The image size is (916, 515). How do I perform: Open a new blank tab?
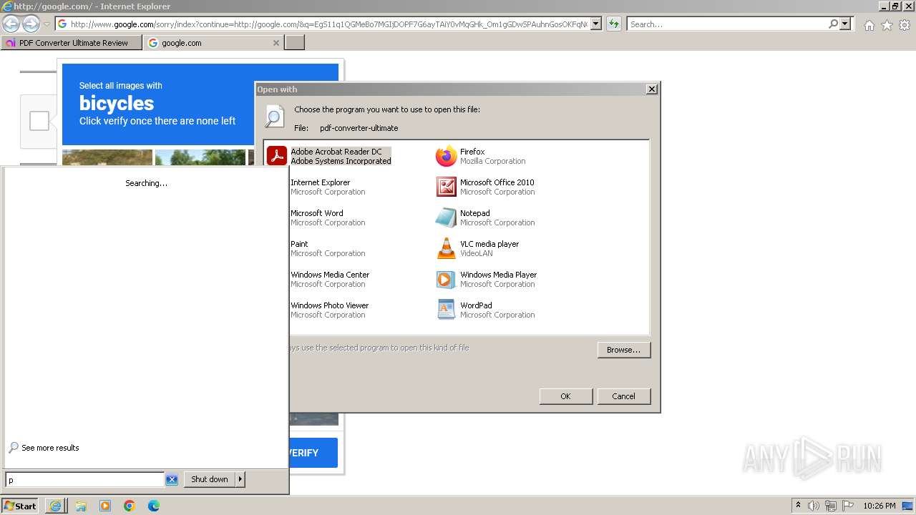coord(295,43)
